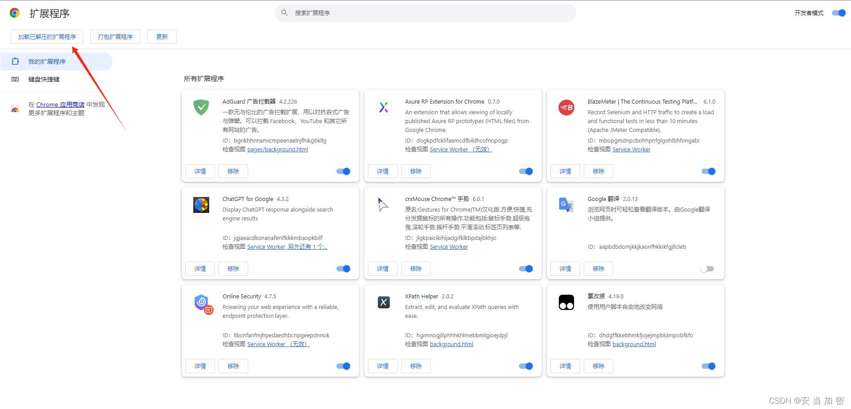Viewport: 851px width, 409px height.
Task: Open Axure RP 详情 button
Action: click(x=383, y=171)
